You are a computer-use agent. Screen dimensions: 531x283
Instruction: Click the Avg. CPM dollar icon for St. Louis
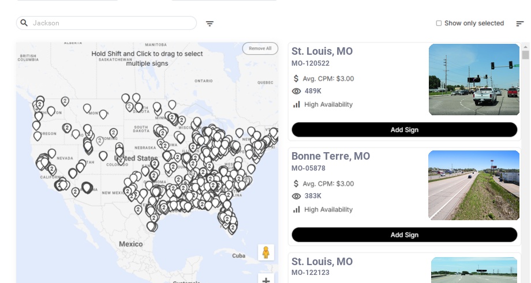pyautogui.click(x=296, y=78)
